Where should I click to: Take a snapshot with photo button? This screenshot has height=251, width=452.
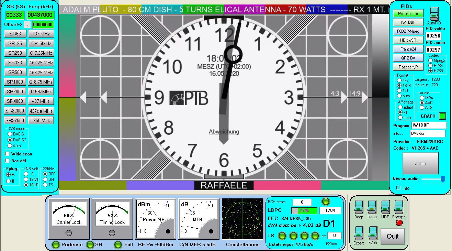pyautogui.click(x=420, y=163)
